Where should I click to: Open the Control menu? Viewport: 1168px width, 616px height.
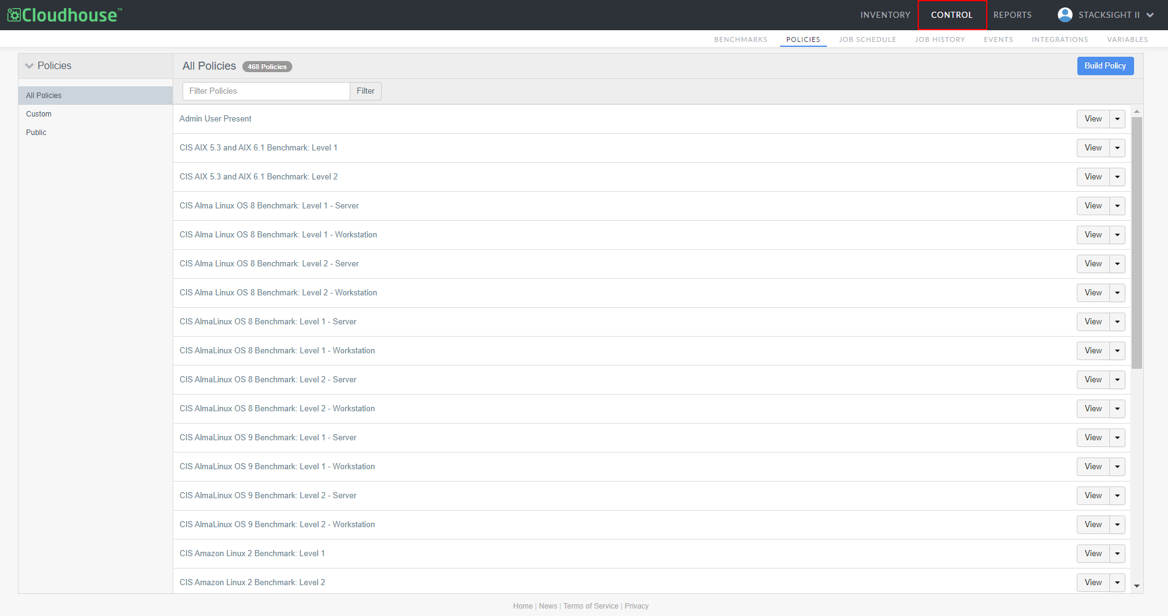pyautogui.click(x=952, y=15)
